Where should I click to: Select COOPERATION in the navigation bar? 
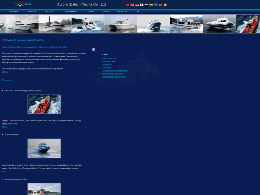point(71,11)
